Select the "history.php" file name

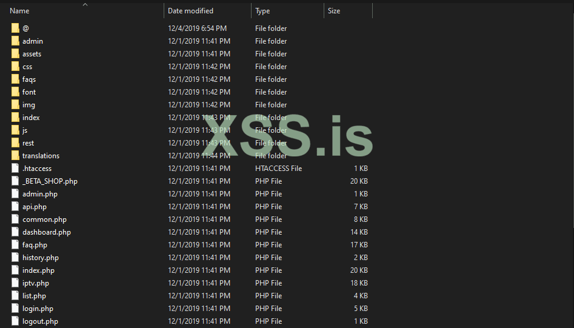(x=40, y=258)
